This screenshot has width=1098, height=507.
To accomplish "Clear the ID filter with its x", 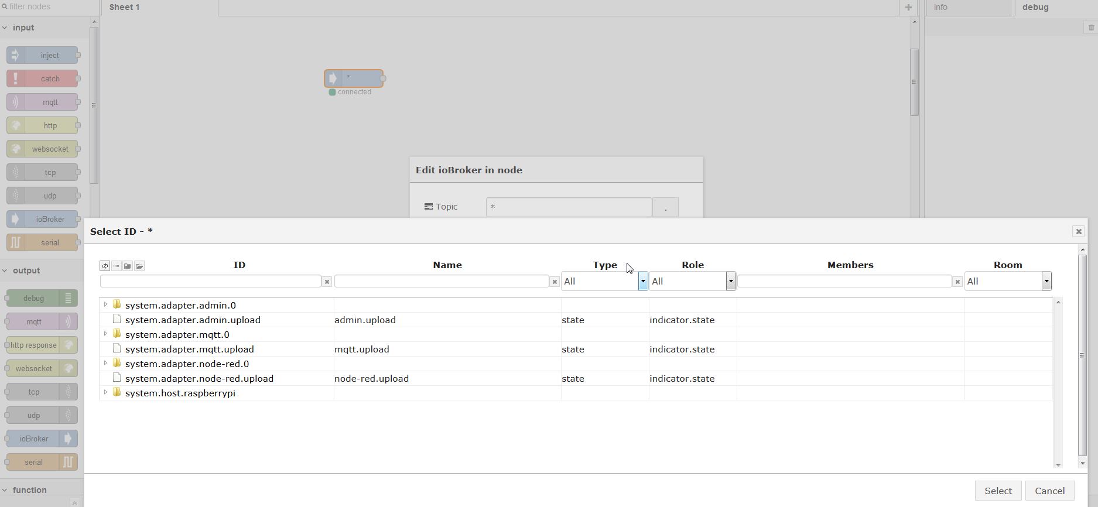I will [x=327, y=282].
